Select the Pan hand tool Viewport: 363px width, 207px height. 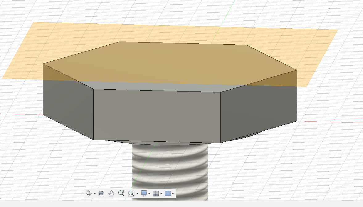[111, 193]
